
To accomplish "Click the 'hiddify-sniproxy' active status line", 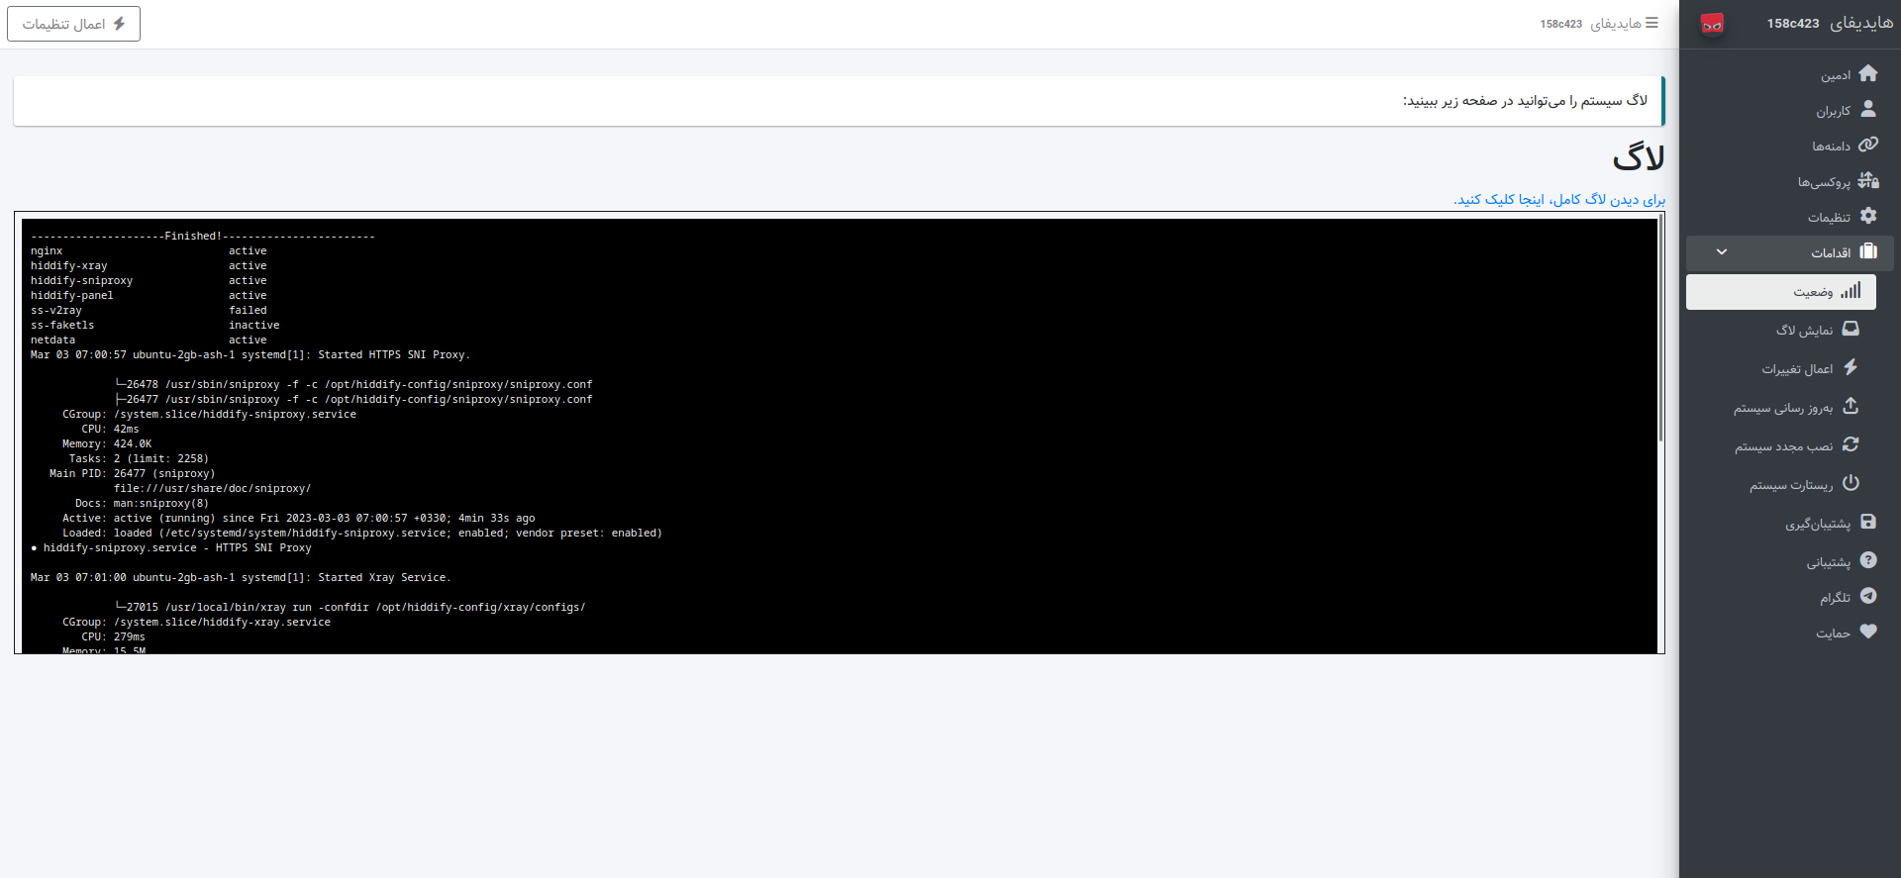I will pos(149,280).
